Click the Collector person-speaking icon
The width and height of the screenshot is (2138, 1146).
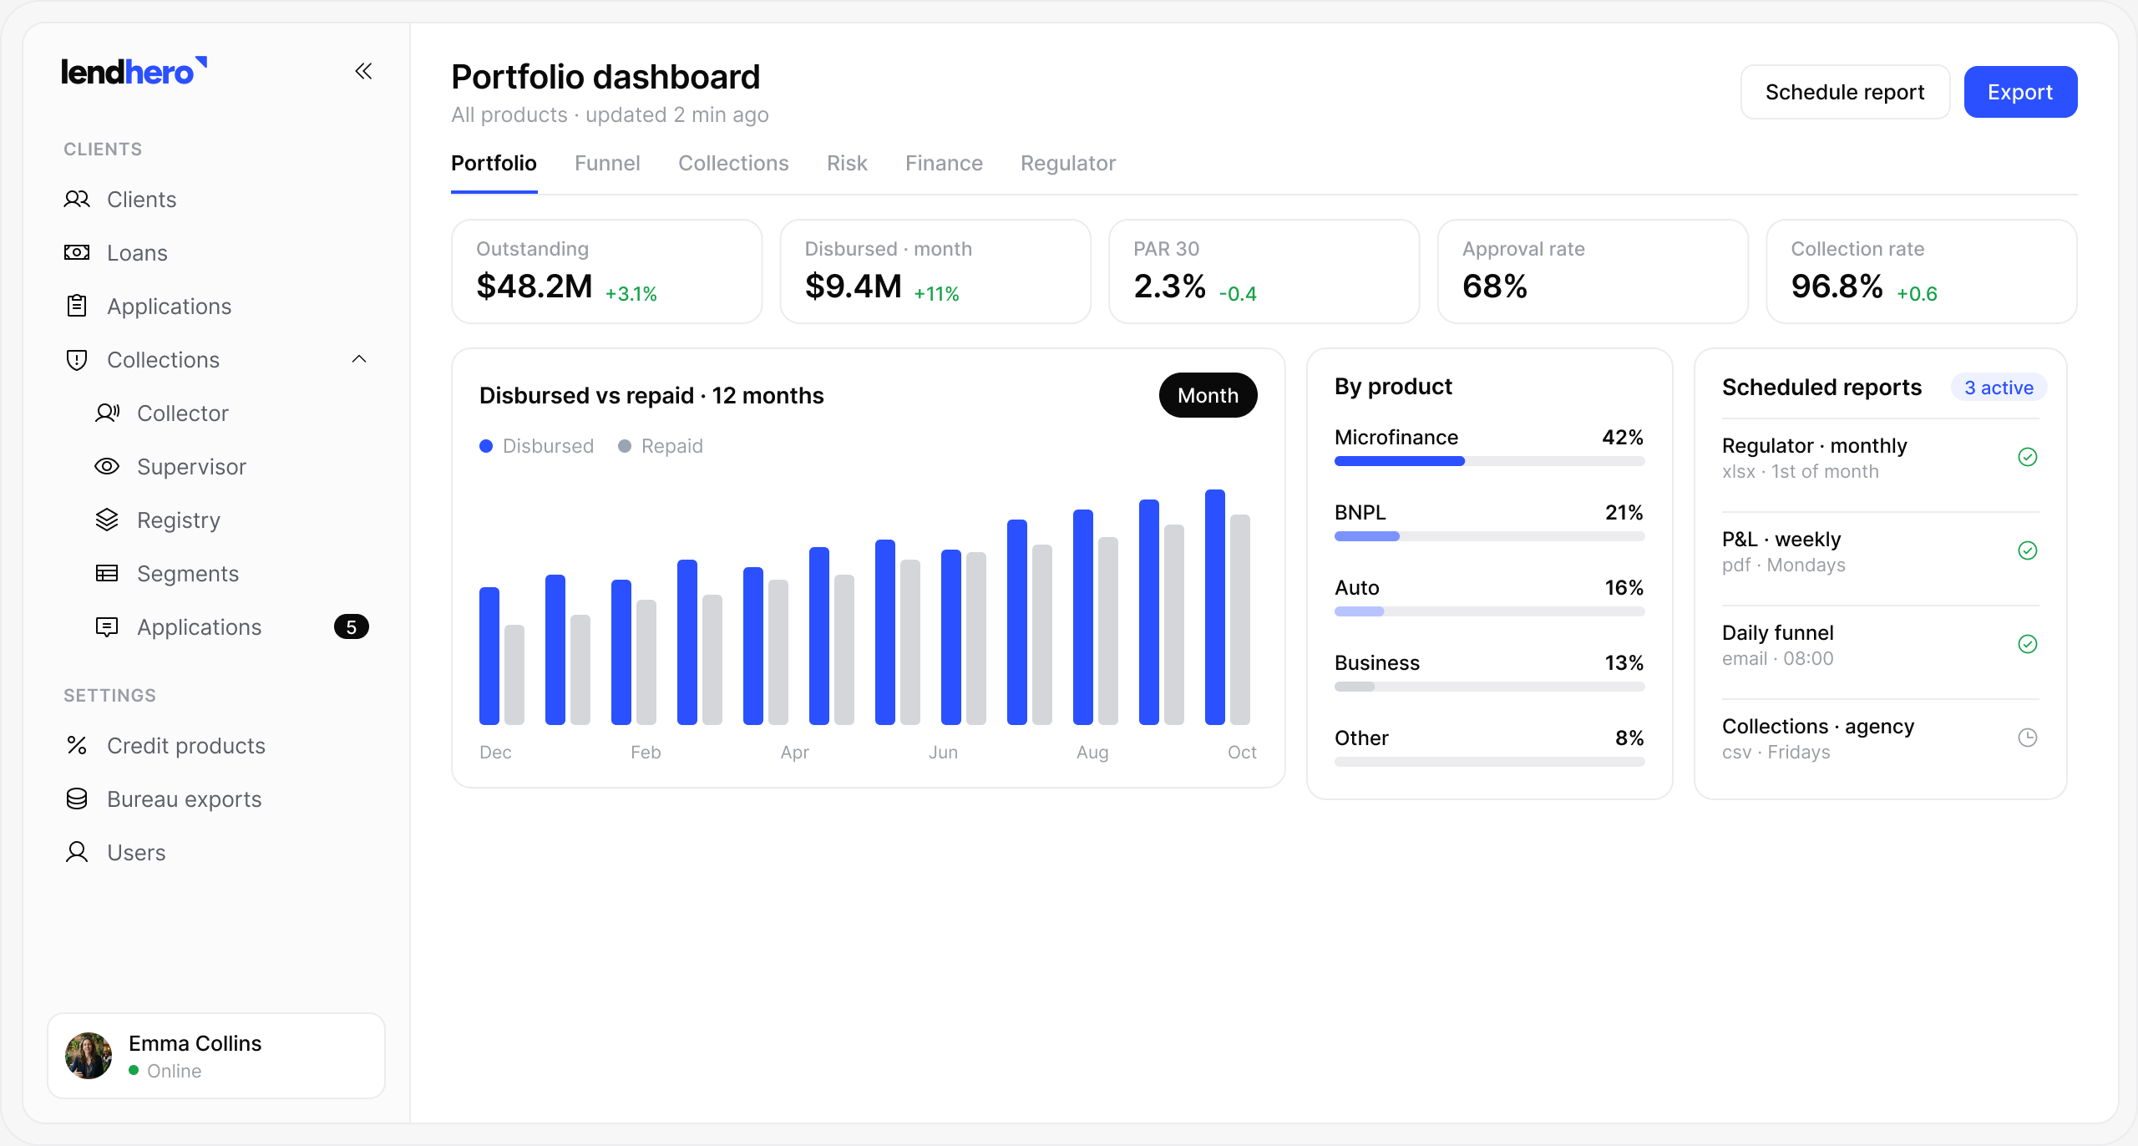107,413
